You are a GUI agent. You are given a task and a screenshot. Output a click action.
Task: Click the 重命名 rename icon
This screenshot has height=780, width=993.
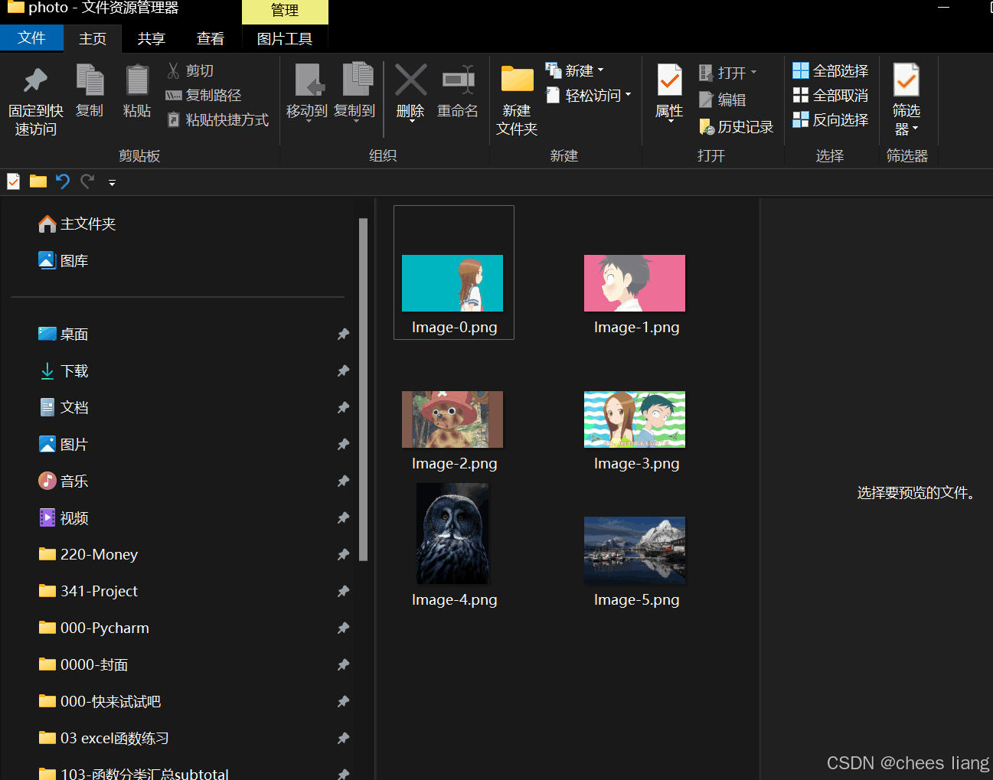click(x=458, y=80)
